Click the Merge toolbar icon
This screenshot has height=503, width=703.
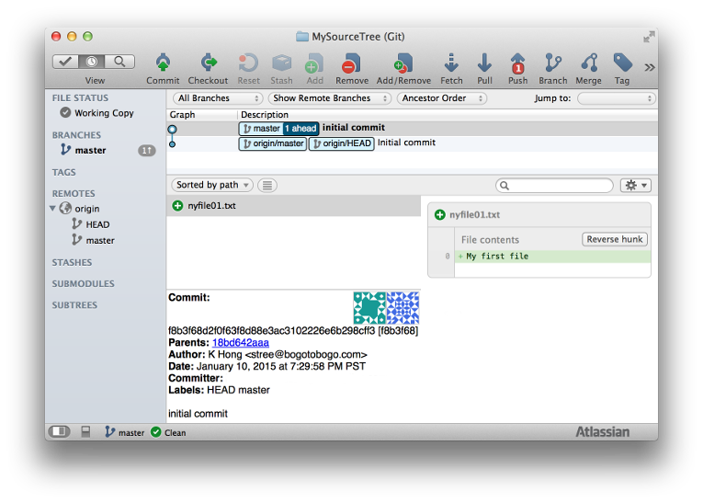click(x=589, y=63)
